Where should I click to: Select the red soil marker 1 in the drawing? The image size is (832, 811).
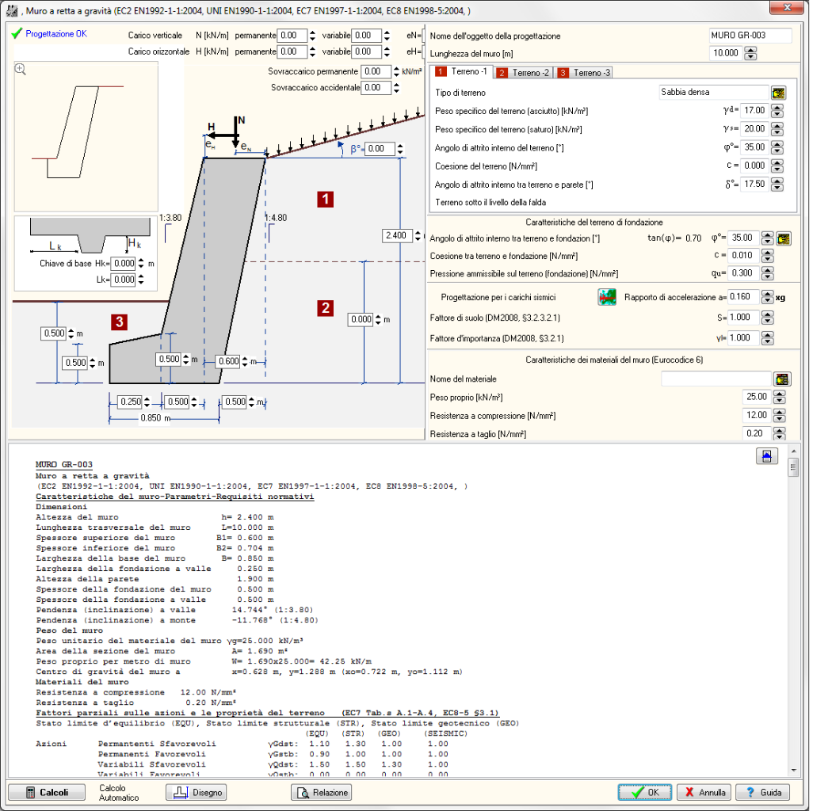[x=325, y=200]
